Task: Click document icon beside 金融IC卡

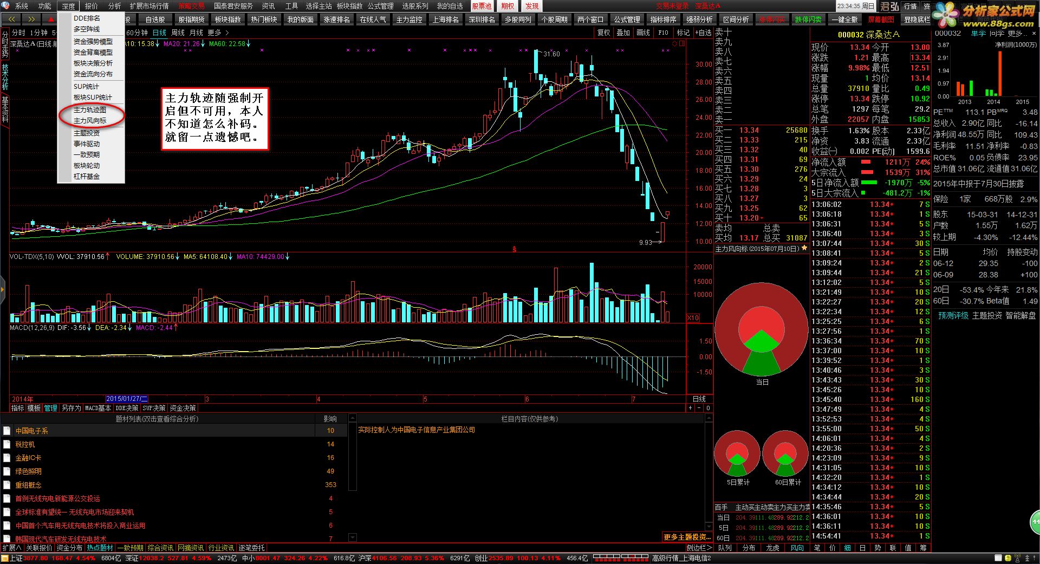Action: [7, 458]
